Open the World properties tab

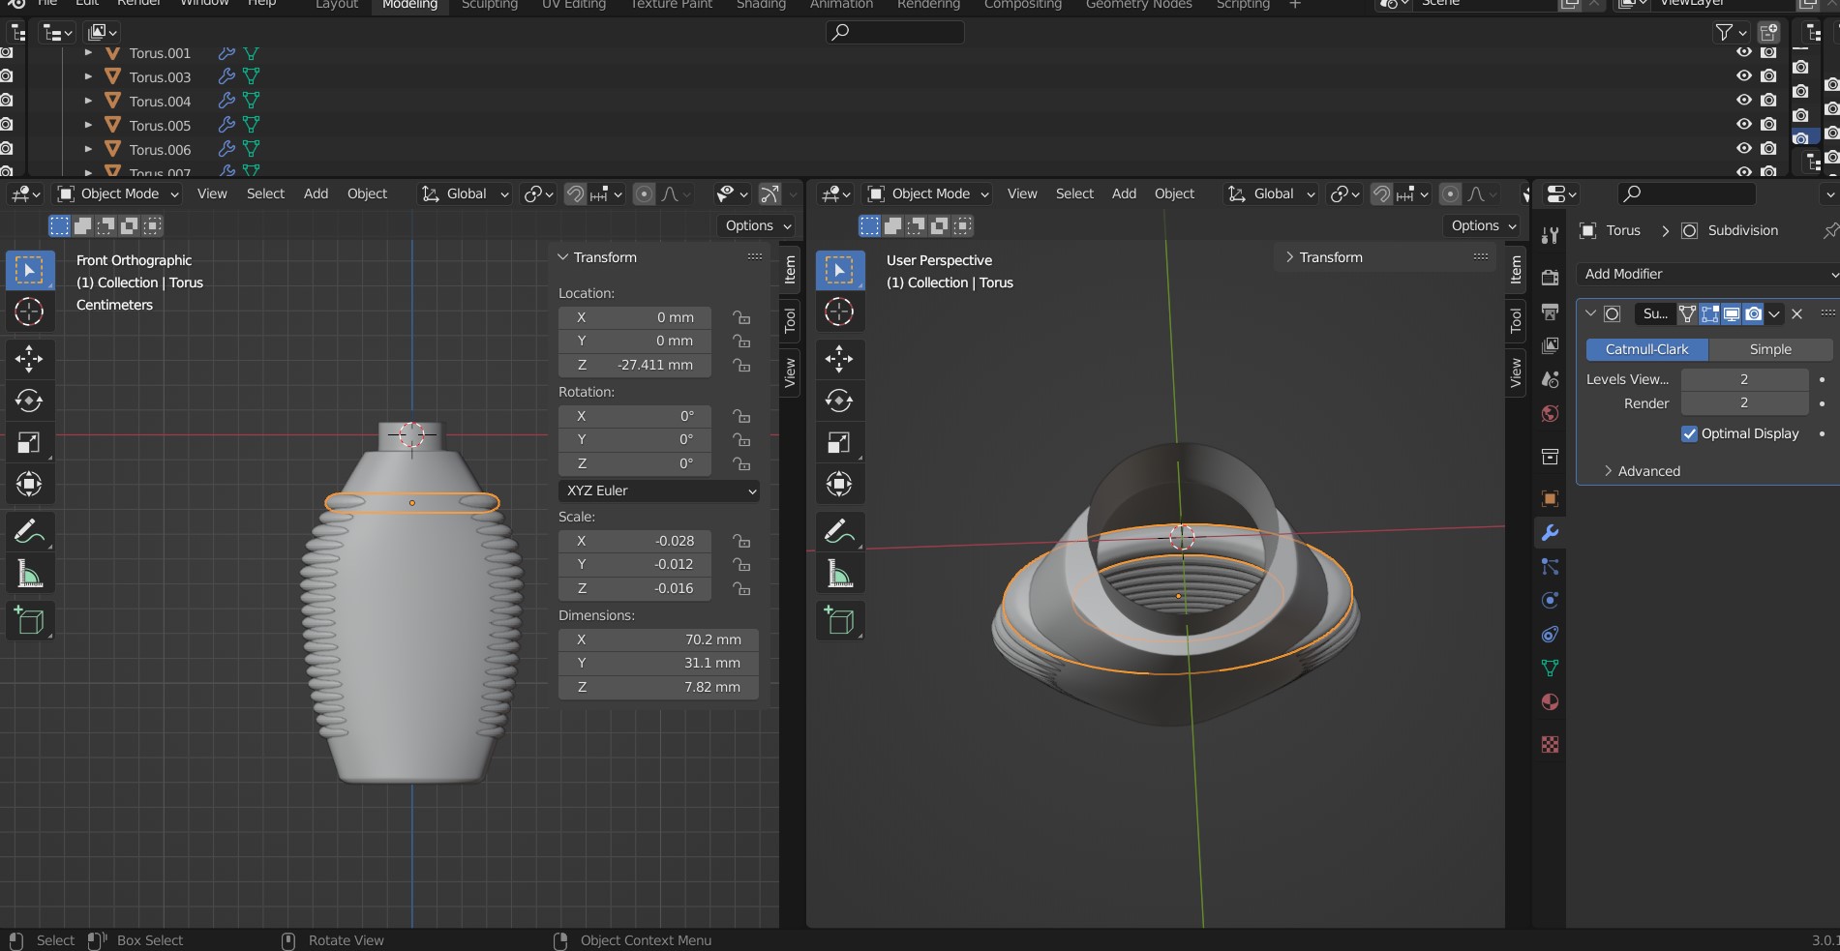pos(1550,413)
